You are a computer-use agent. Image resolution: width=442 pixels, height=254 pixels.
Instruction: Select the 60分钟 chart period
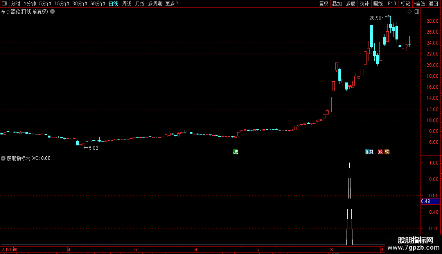tap(97, 4)
